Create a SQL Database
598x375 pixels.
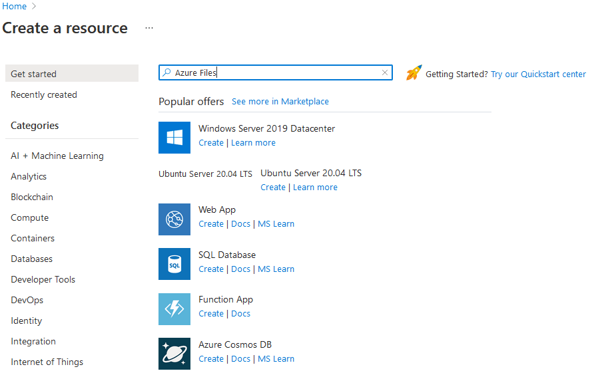click(211, 269)
